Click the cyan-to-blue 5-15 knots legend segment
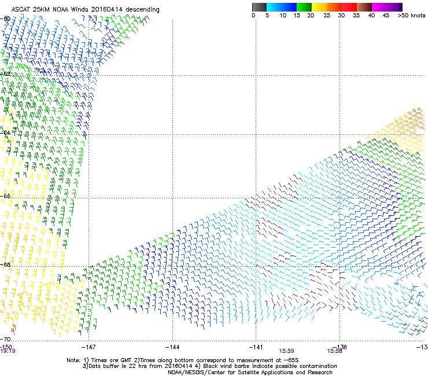428x376 pixels. click(x=282, y=7)
